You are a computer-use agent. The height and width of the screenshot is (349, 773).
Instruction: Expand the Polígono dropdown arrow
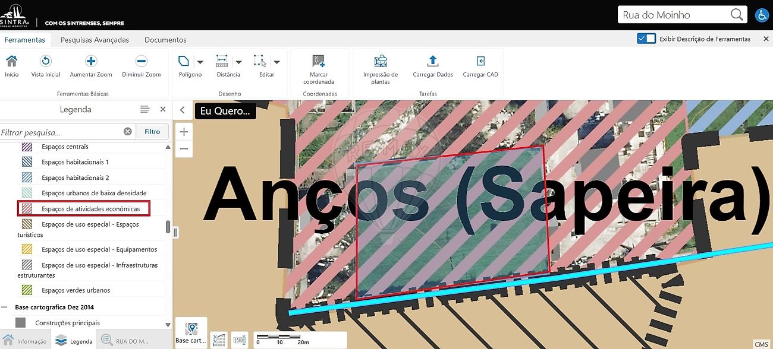(200, 62)
